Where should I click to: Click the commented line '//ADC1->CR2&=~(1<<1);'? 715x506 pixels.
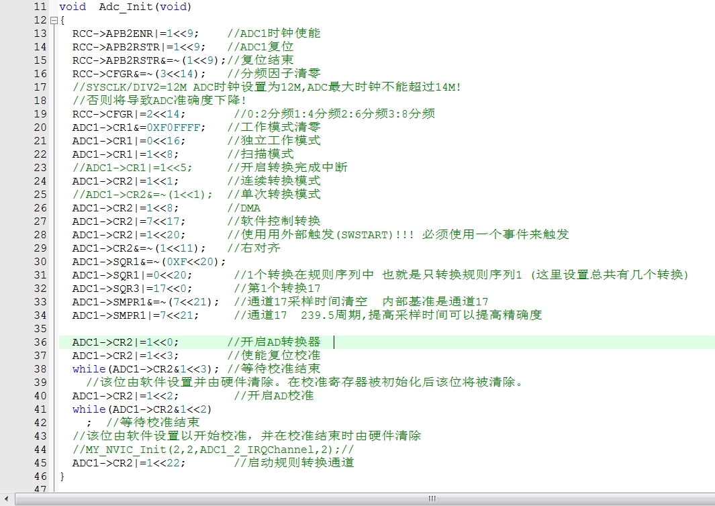click(x=142, y=195)
